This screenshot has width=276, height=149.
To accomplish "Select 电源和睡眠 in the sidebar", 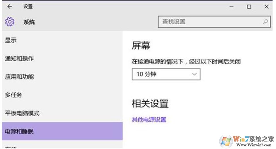I will coord(62,131).
